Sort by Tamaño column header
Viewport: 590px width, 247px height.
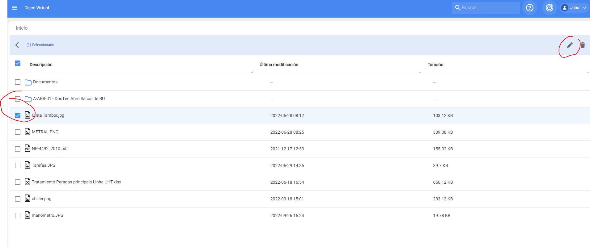435,65
